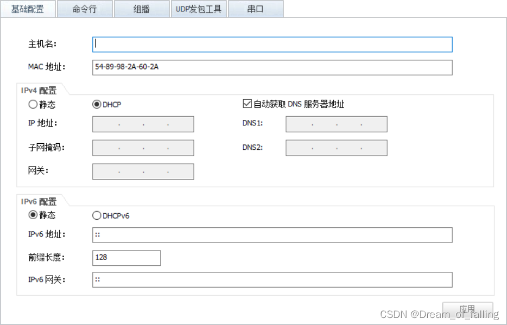Open the 串口 tab
The width and height of the screenshot is (507, 325).
point(256,9)
